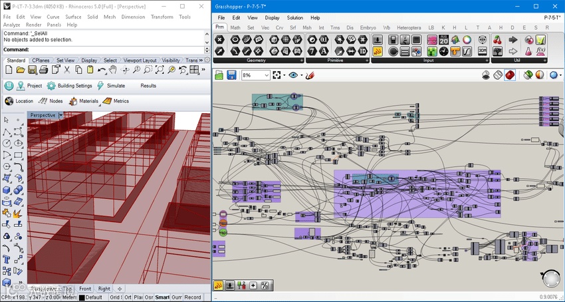Expand the Geometry panel in Grasshopper
565x302 pixels.
301,61
